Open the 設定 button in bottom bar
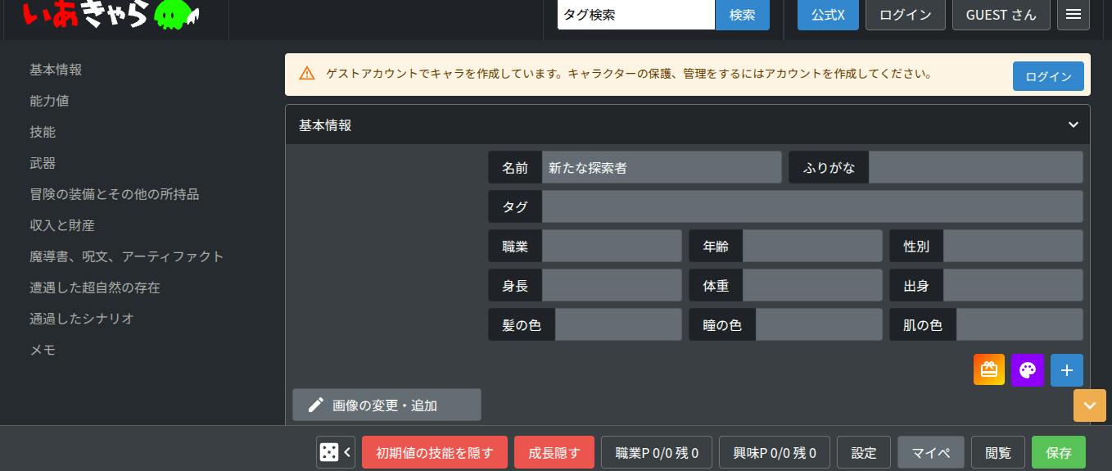Screen dimensions: 1112x471 click(x=864, y=452)
